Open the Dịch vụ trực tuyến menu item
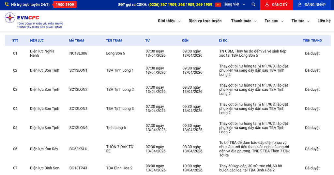 click(205, 21)
